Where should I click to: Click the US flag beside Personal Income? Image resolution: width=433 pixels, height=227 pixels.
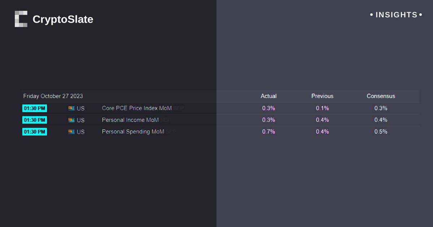point(71,120)
